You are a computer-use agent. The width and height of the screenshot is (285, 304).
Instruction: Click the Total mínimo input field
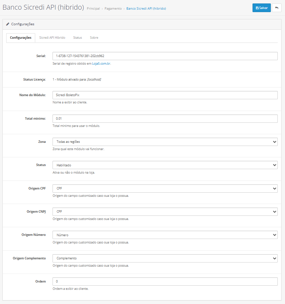click(165, 119)
